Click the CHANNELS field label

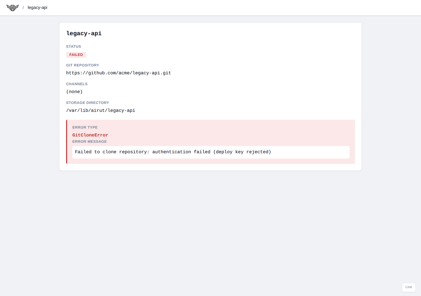click(77, 84)
